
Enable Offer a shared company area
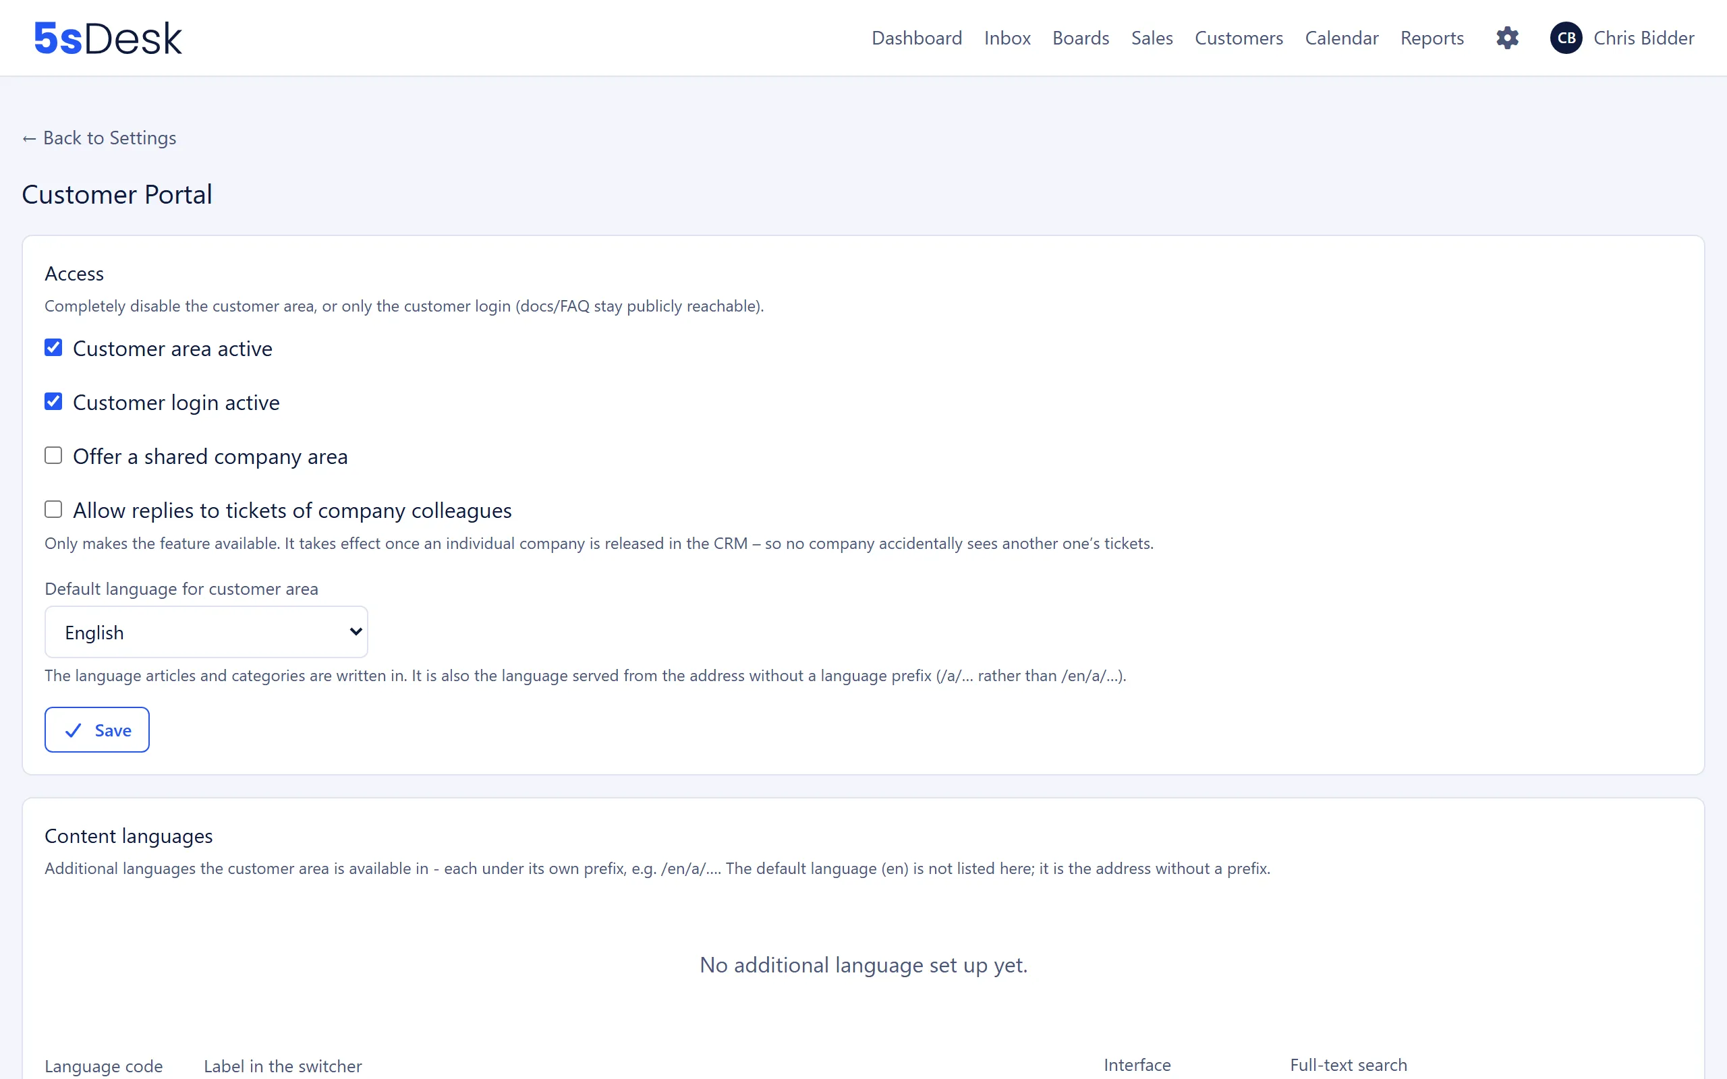point(53,455)
